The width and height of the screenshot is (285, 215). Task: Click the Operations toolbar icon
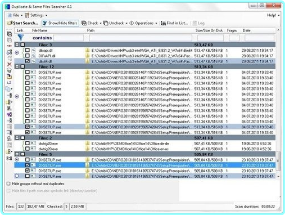click(132, 23)
